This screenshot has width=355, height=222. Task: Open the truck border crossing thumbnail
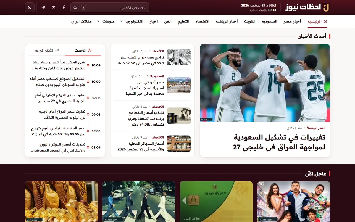[x=179, y=85]
